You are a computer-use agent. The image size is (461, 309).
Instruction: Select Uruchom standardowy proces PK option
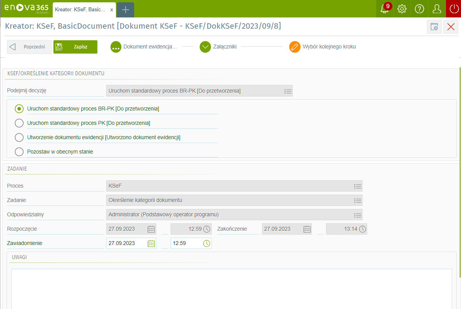19,123
